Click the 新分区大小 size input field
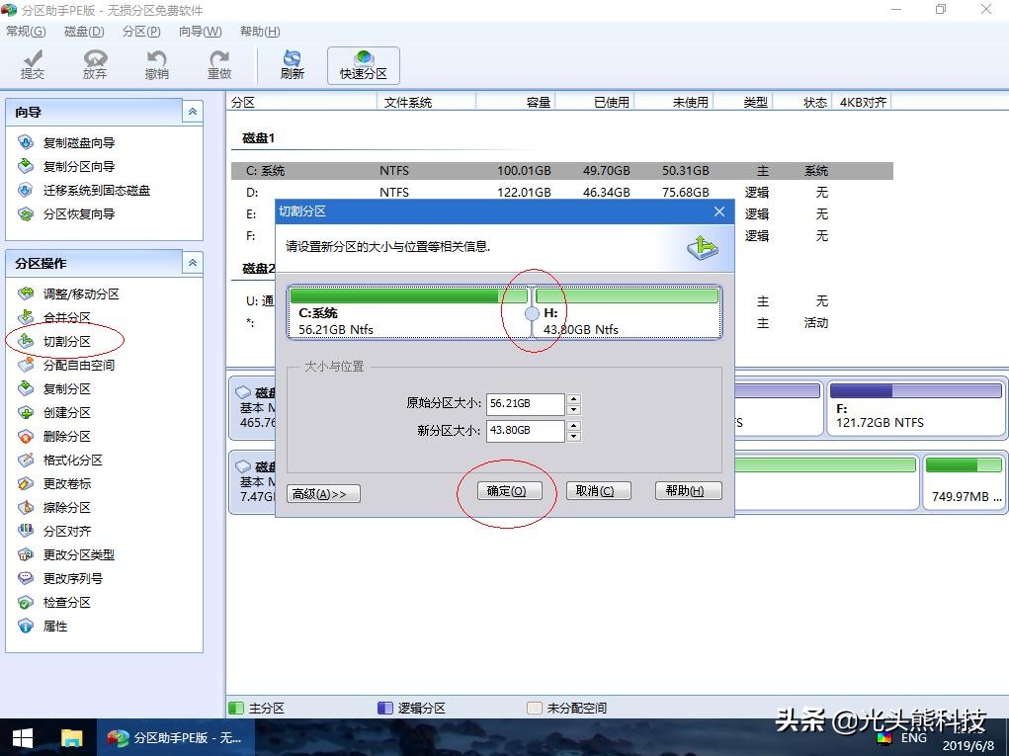1009x756 pixels. pos(524,430)
